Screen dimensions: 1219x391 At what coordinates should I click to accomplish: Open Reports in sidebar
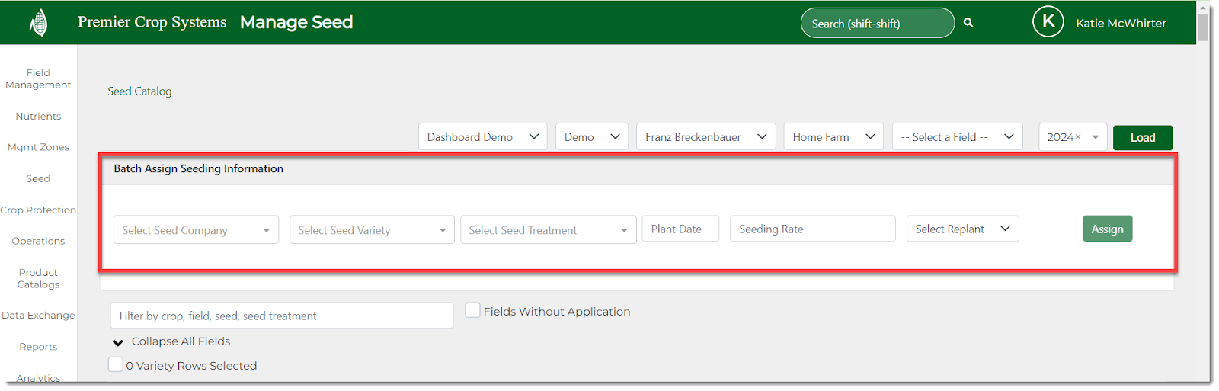(38, 346)
